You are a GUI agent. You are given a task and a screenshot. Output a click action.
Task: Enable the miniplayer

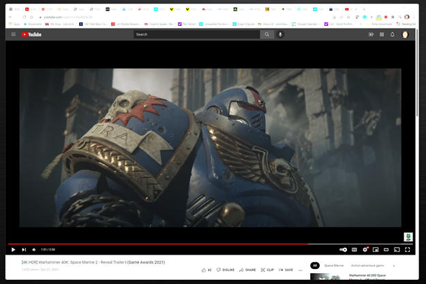pyautogui.click(x=376, y=249)
